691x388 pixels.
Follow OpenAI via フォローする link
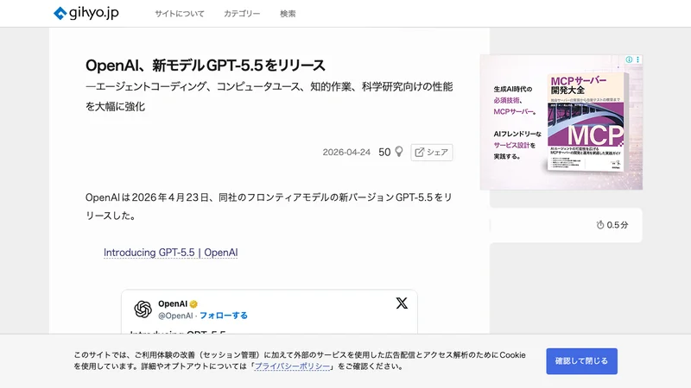pyautogui.click(x=224, y=316)
